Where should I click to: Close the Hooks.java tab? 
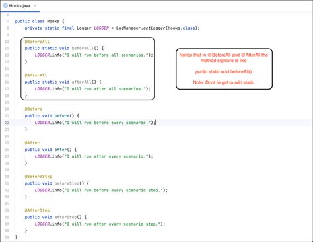[x=35, y=6]
